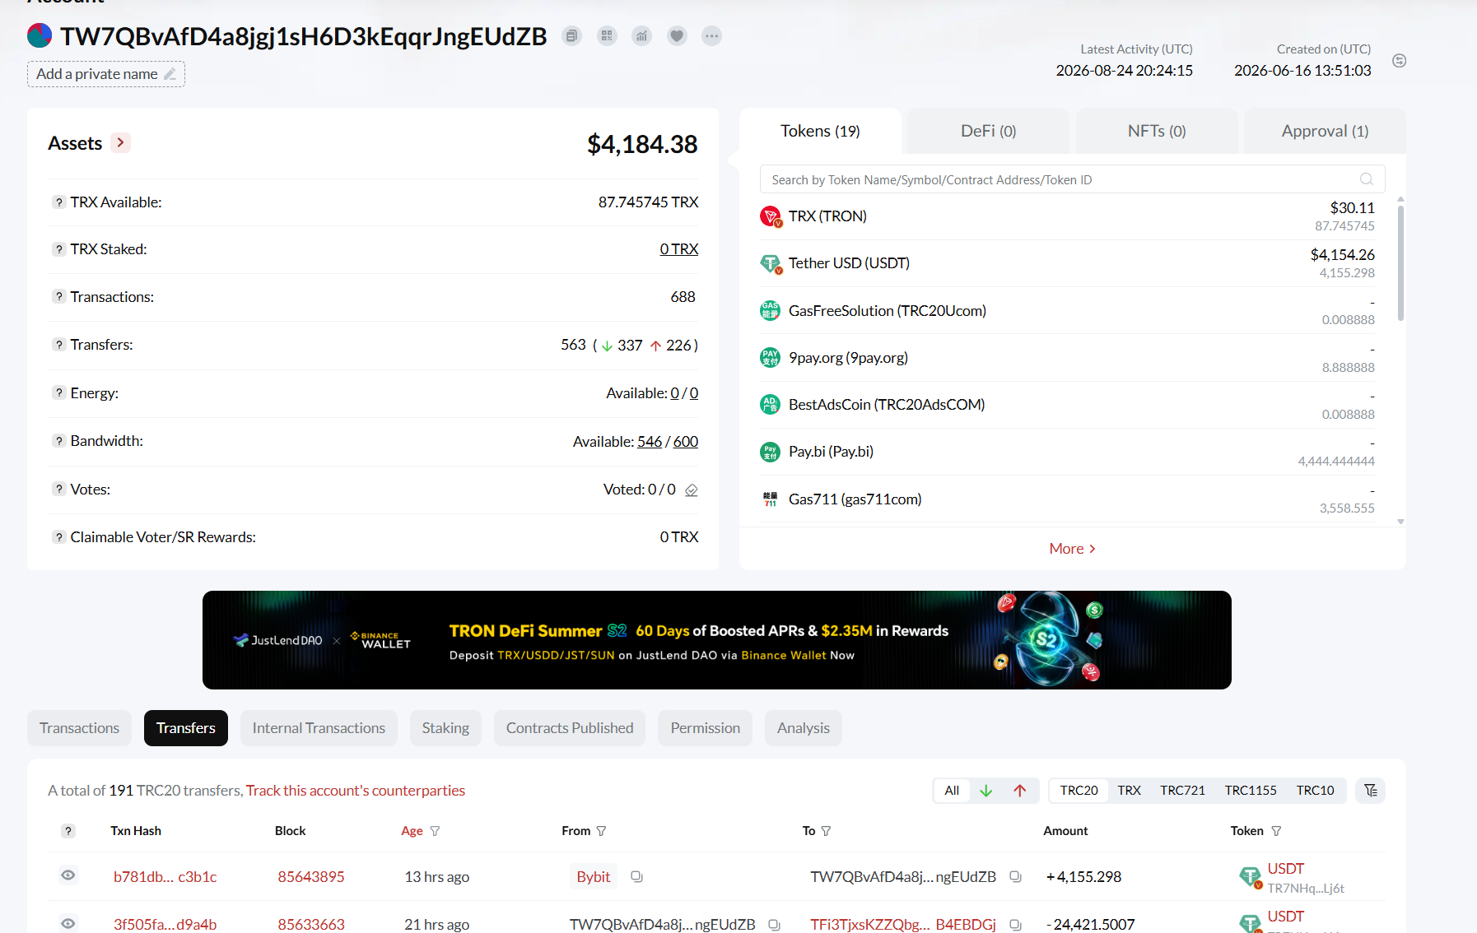This screenshot has height=933, width=1477.
Task: Open the account chart analysis icon
Action: point(642,36)
